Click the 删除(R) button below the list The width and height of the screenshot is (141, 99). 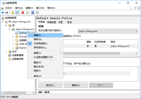76,85
